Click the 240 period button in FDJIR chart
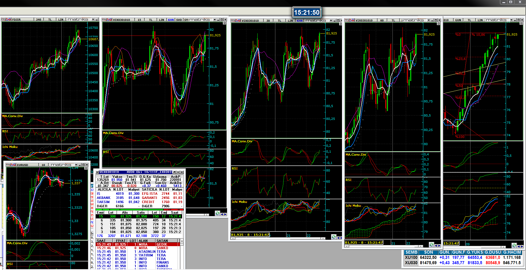 (39, 19)
